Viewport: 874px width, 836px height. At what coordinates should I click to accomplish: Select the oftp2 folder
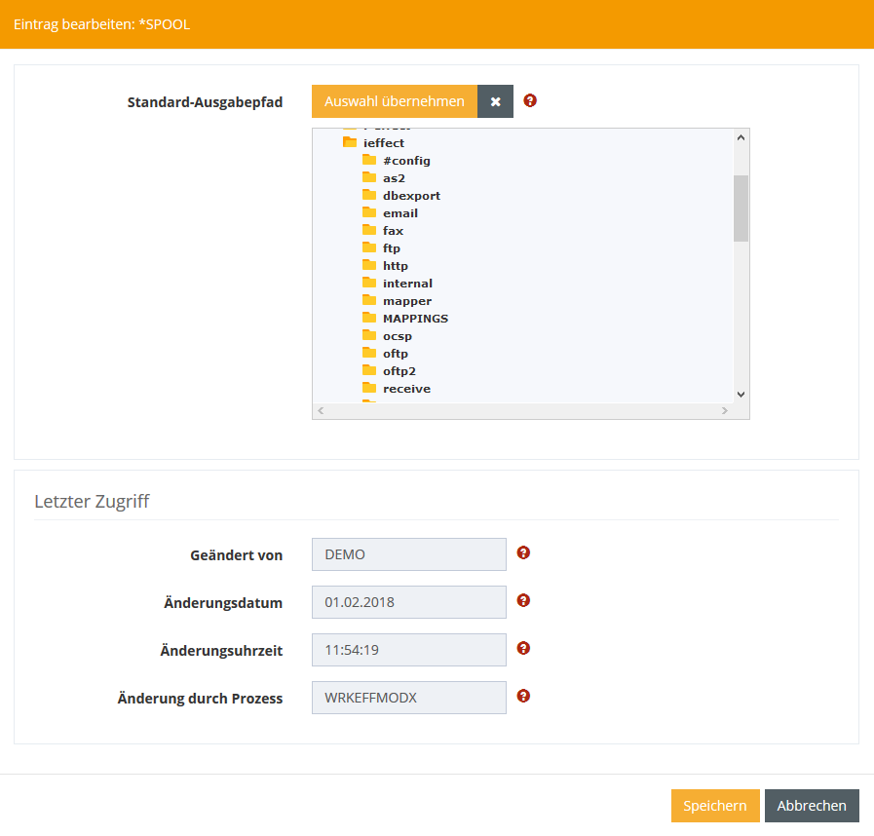399,371
